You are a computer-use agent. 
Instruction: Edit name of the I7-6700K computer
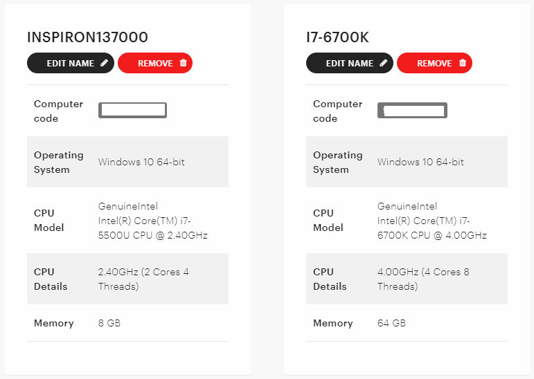350,63
